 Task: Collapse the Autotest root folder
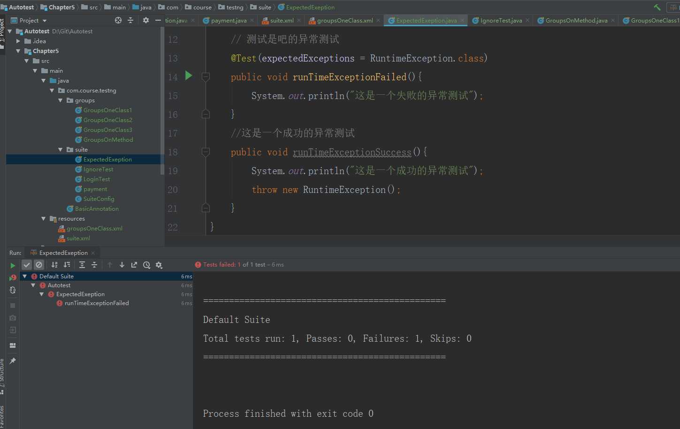click(10, 31)
